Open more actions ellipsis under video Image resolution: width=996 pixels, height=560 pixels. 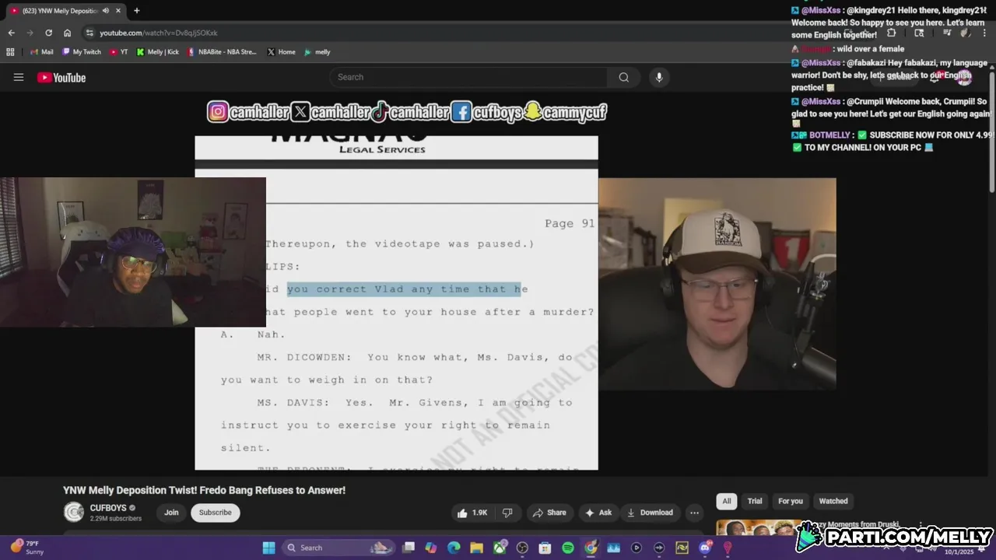(x=694, y=513)
